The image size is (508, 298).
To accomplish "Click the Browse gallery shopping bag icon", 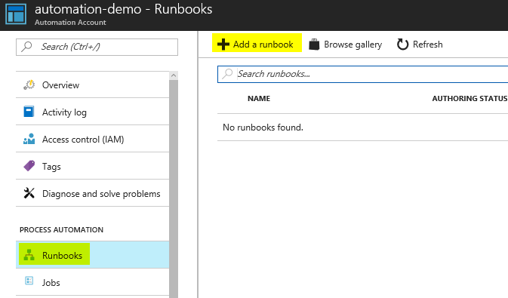I will 314,45.
